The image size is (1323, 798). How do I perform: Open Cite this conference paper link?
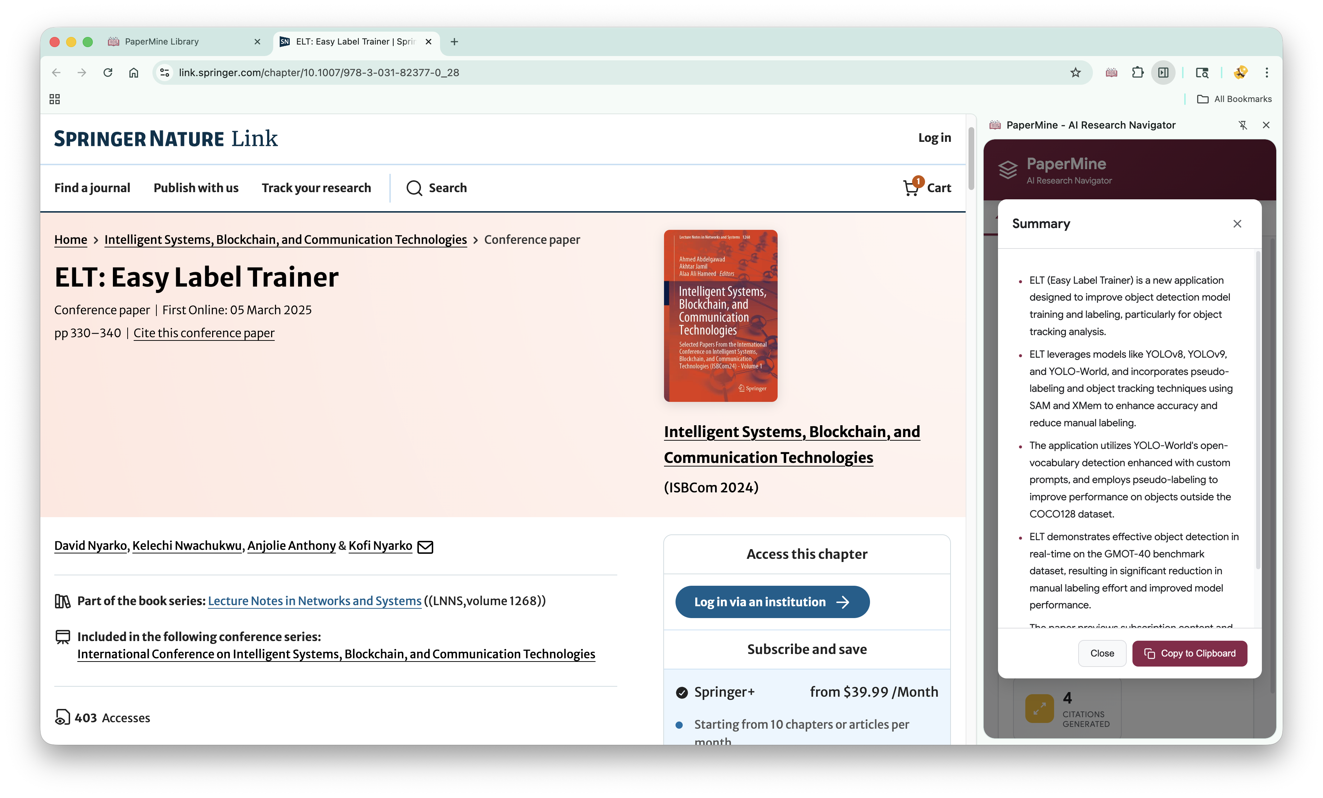tap(204, 333)
